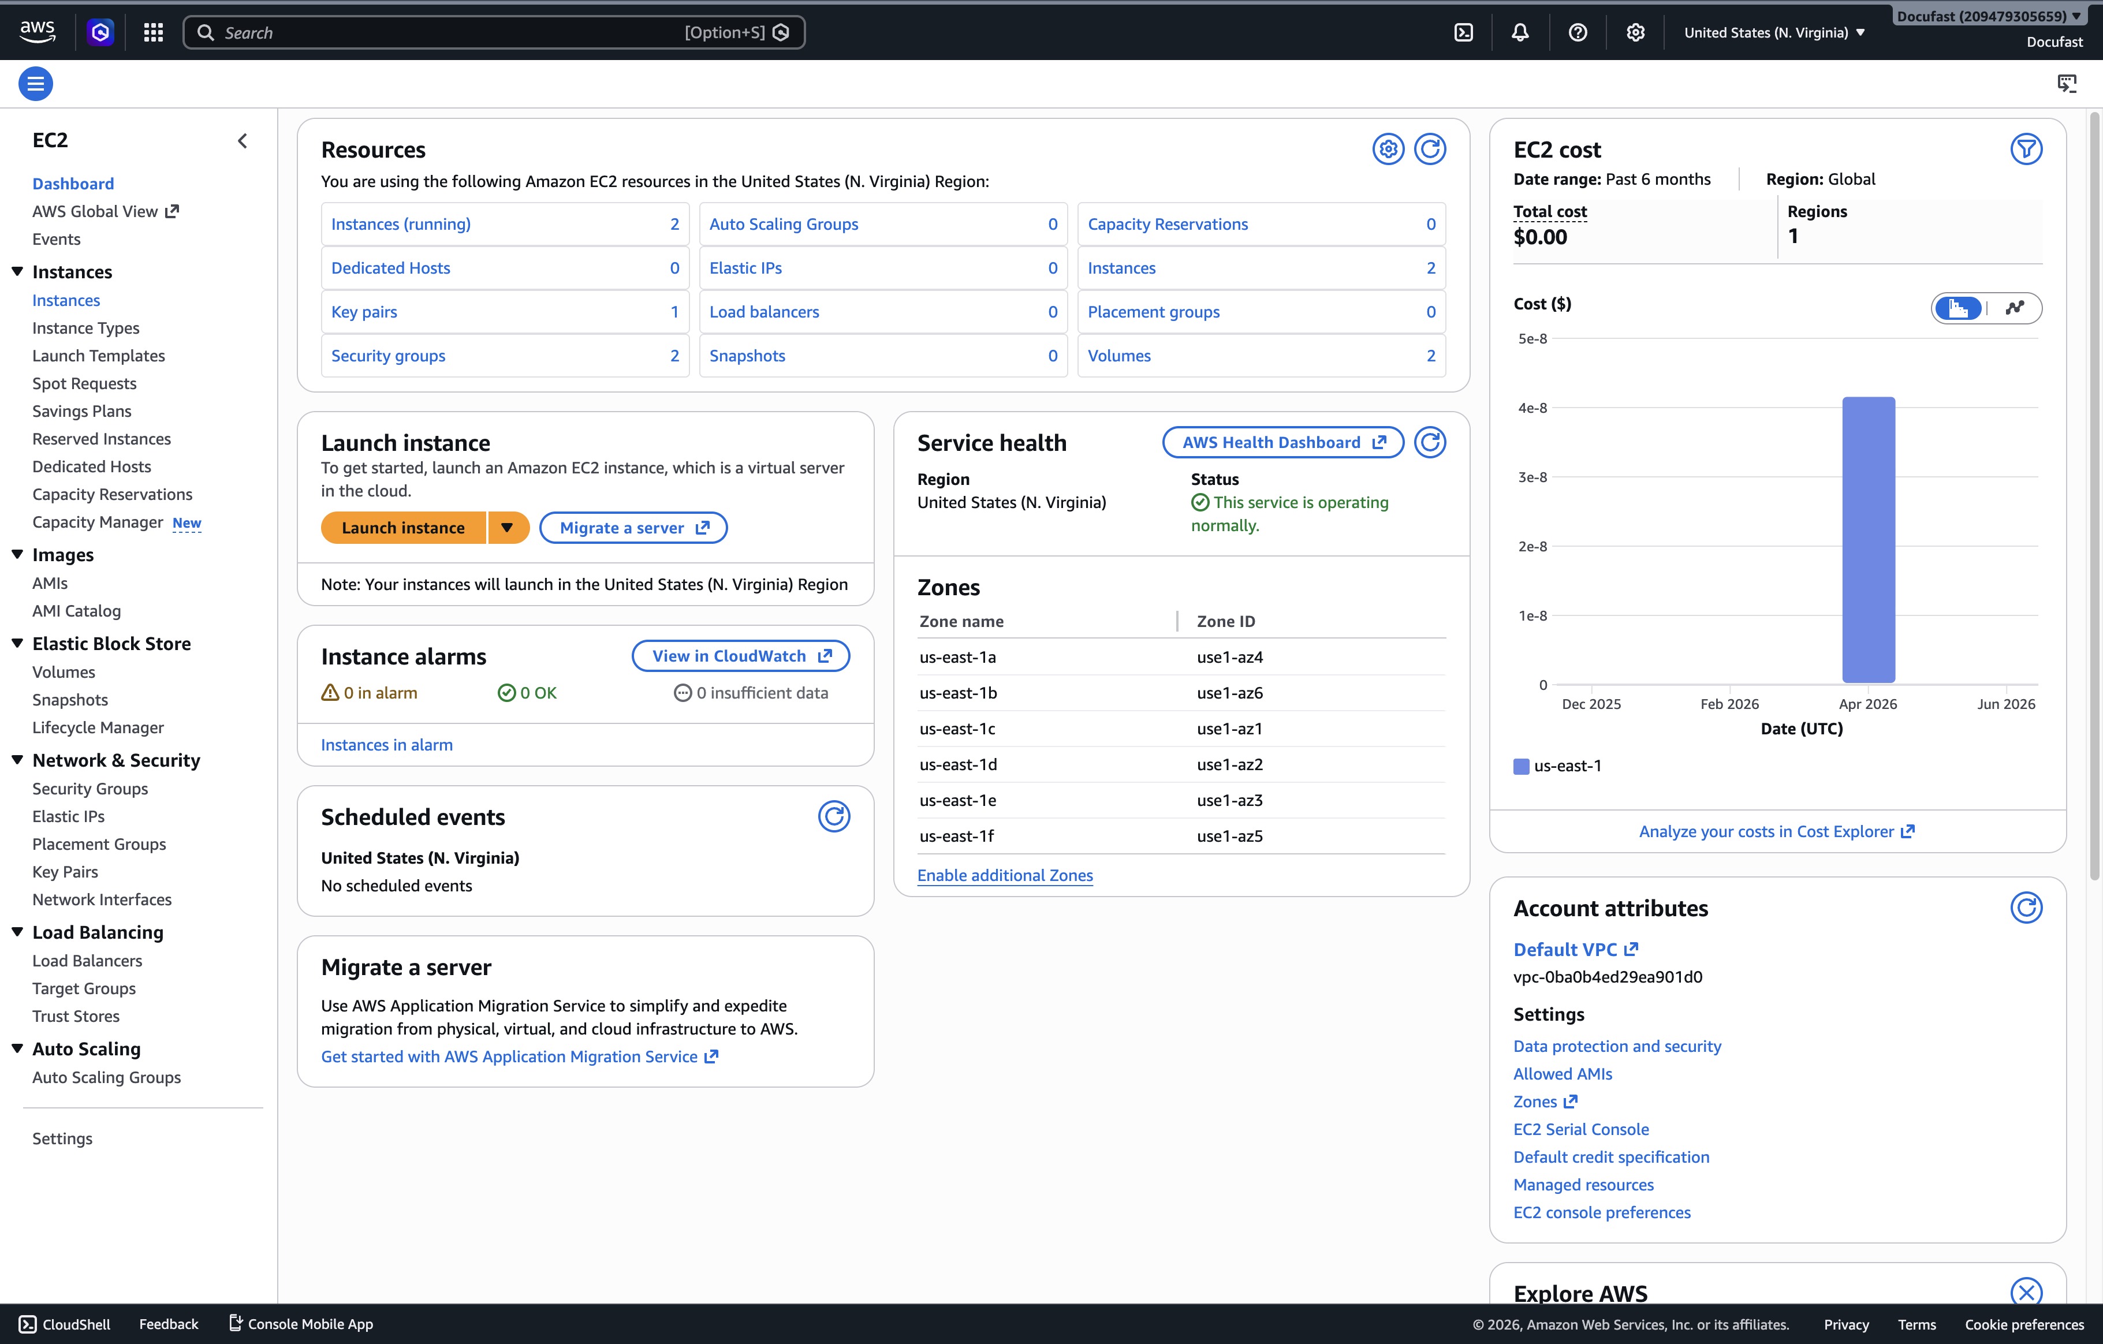The width and height of the screenshot is (2103, 1344).
Task: Open the purple hexagon console icon
Action: [100, 32]
